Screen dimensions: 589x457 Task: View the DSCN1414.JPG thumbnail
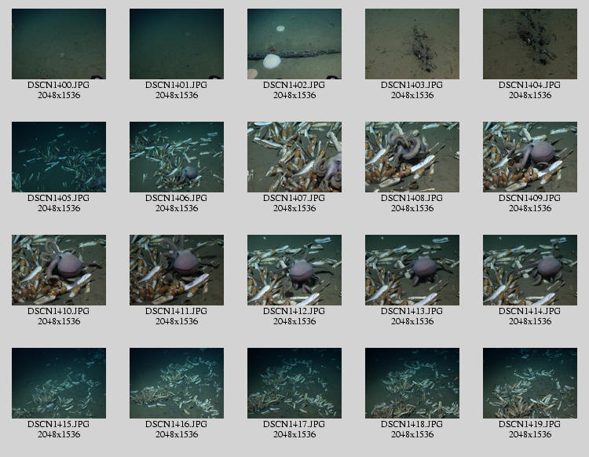click(x=530, y=270)
